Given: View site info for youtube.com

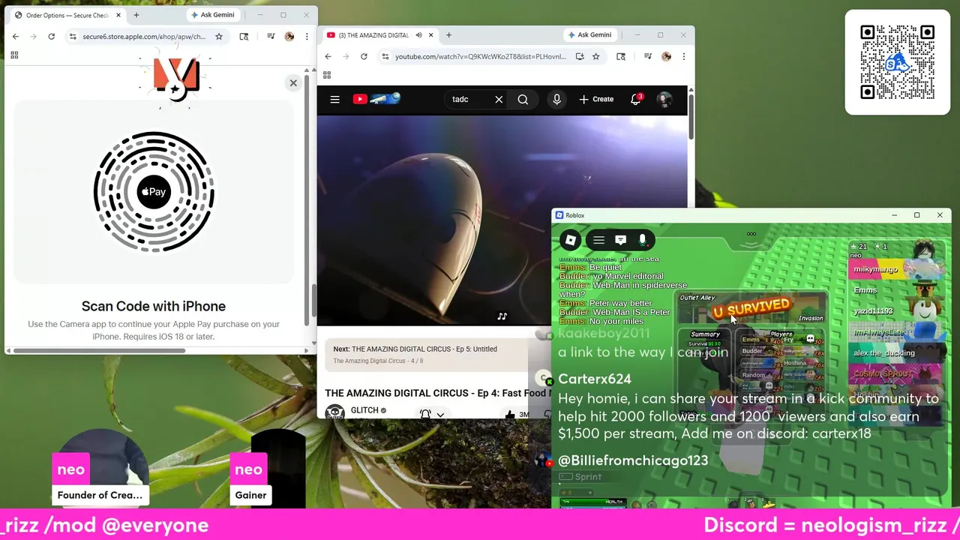Looking at the screenshot, I should click(x=385, y=56).
